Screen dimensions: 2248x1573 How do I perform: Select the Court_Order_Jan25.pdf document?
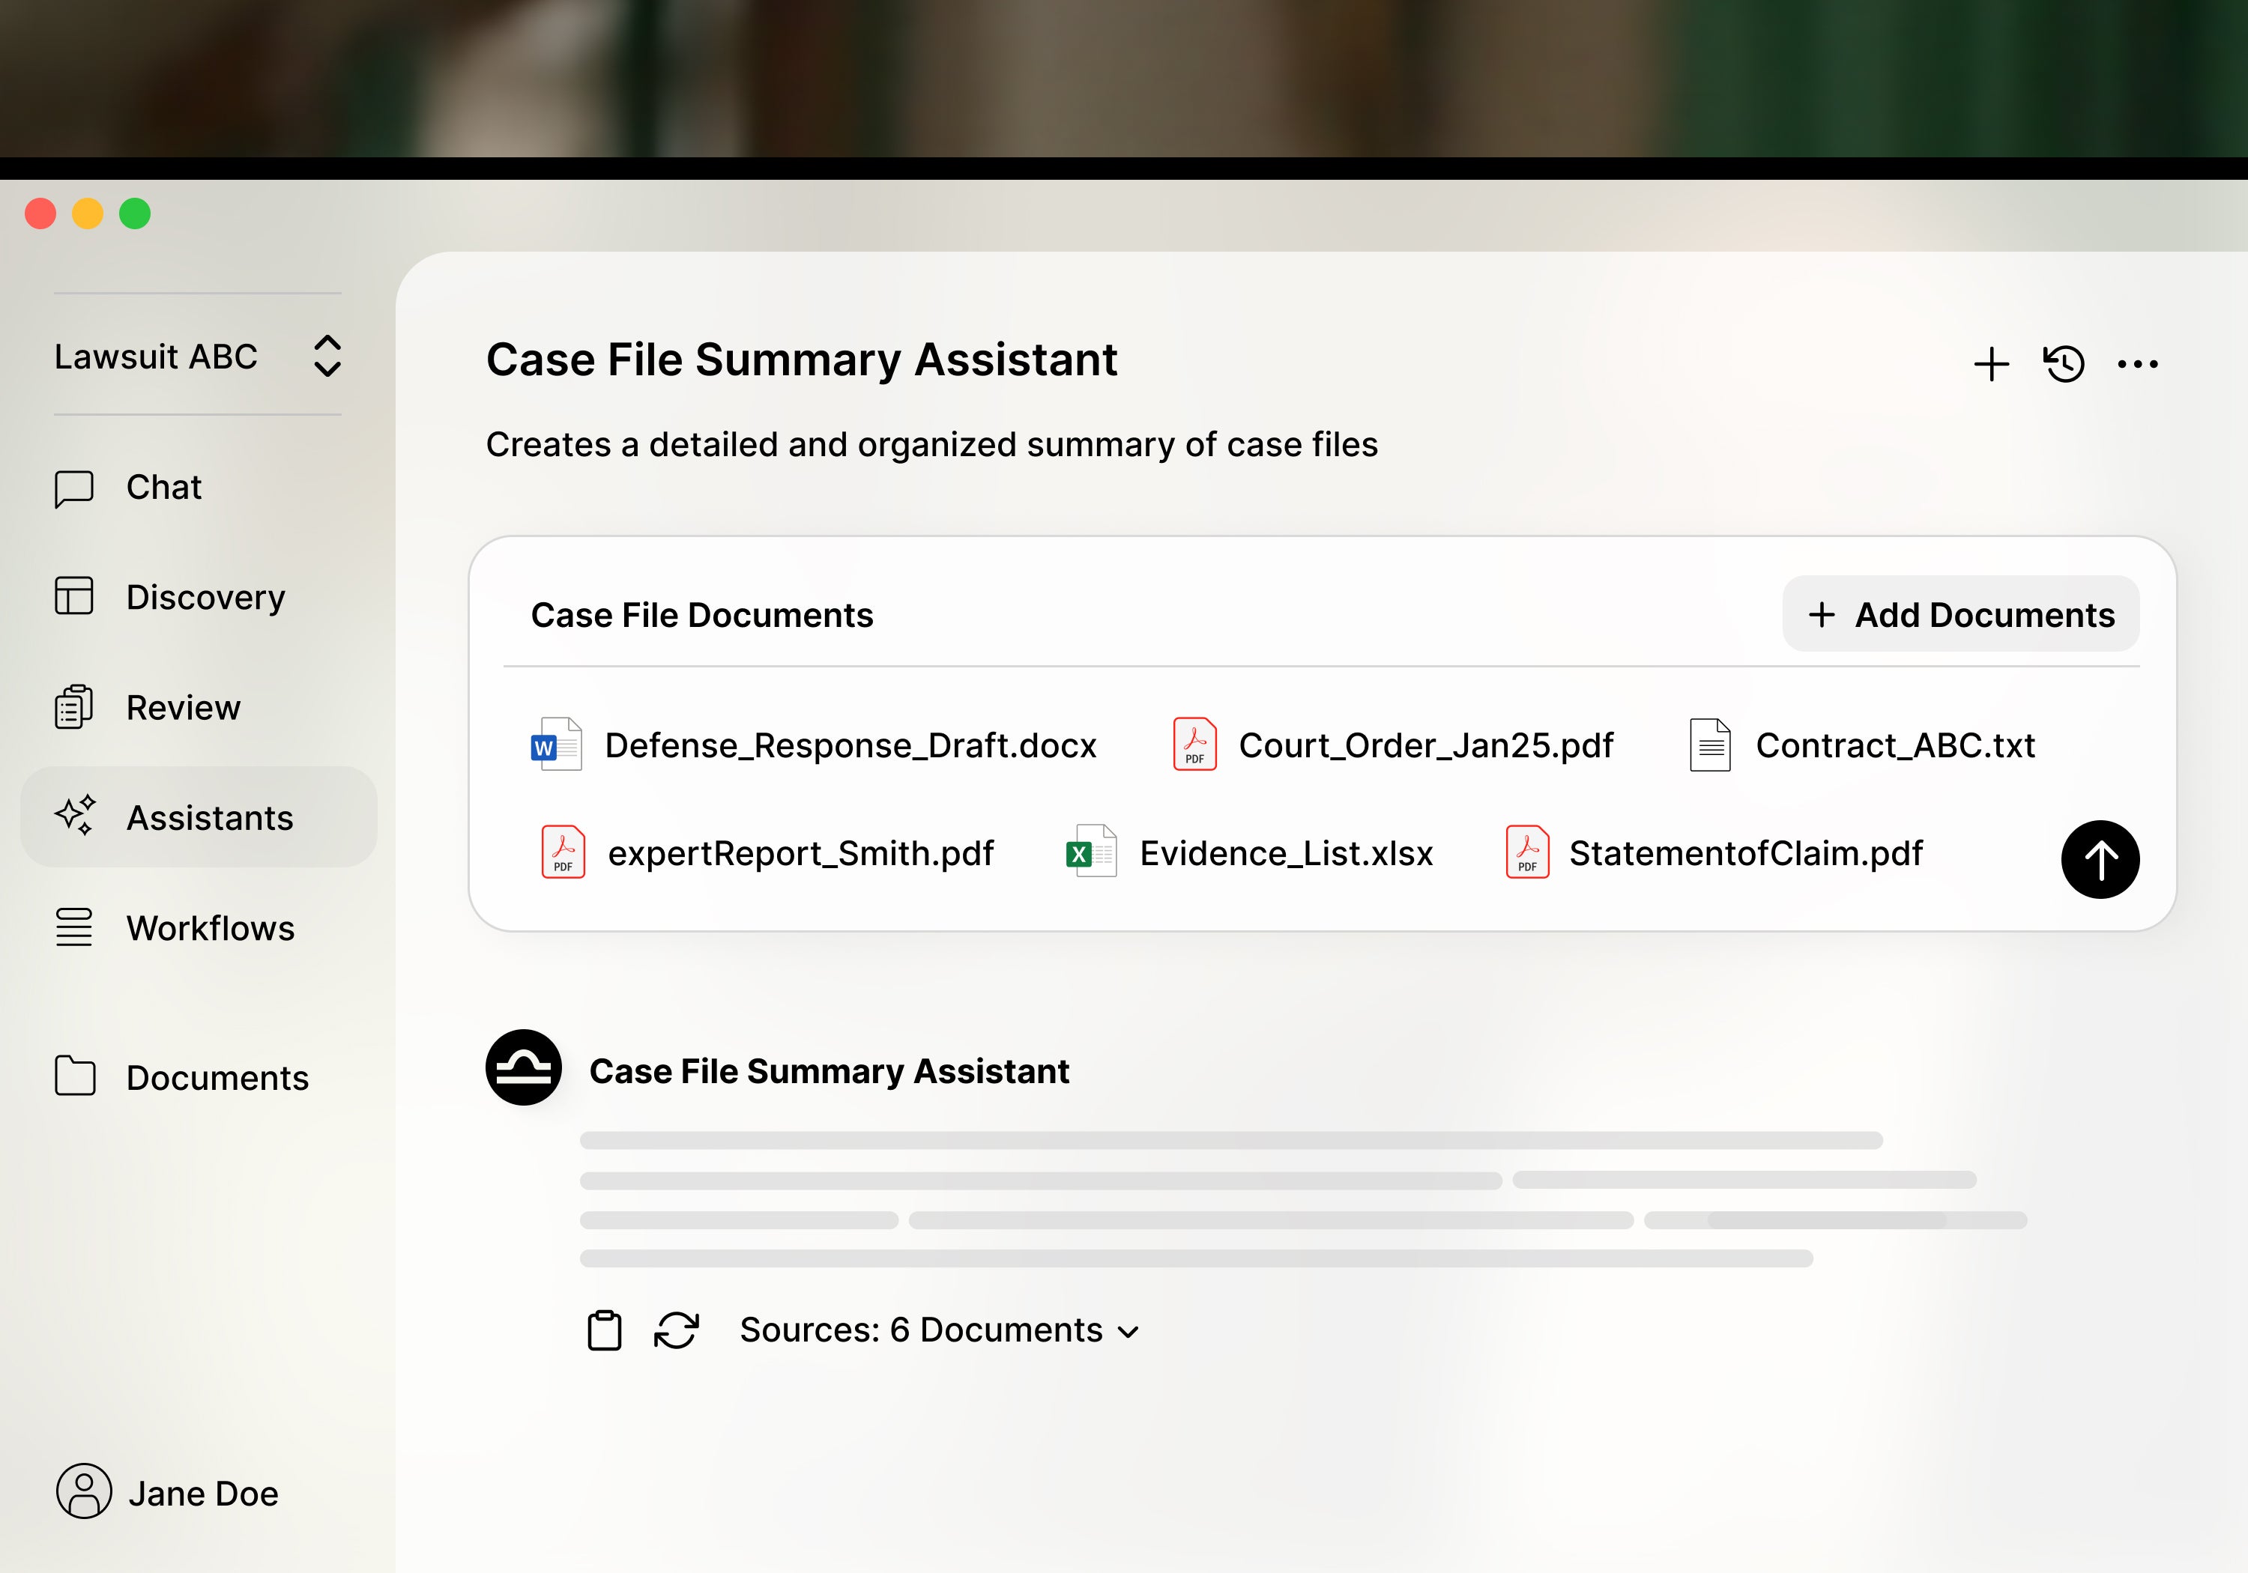(x=1424, y=746)
